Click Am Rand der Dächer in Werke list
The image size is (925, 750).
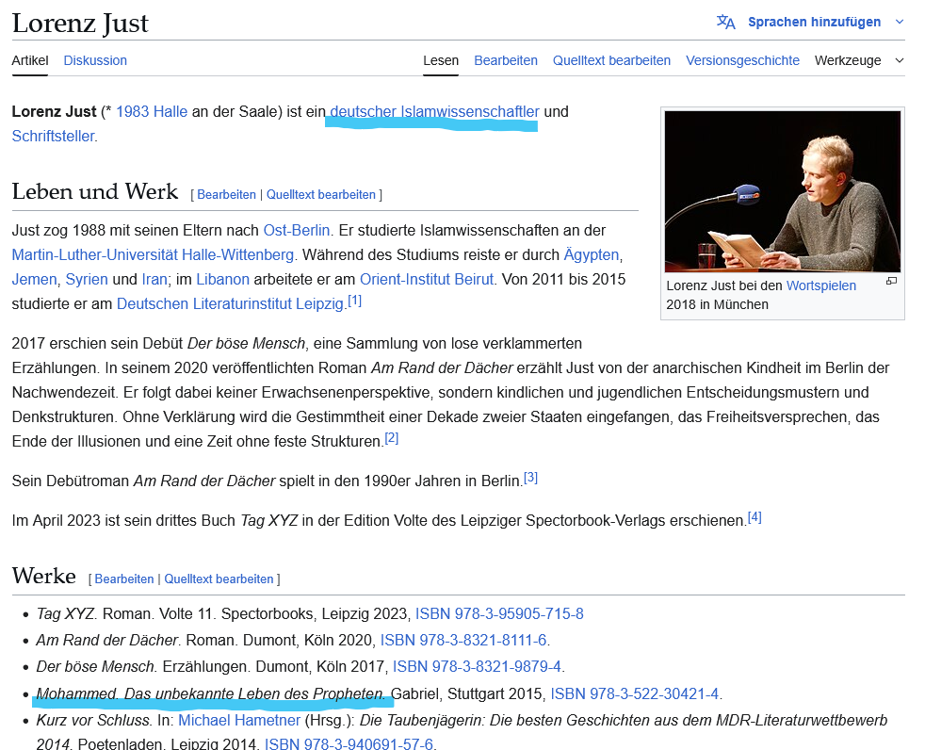click(x=106, y=641)
